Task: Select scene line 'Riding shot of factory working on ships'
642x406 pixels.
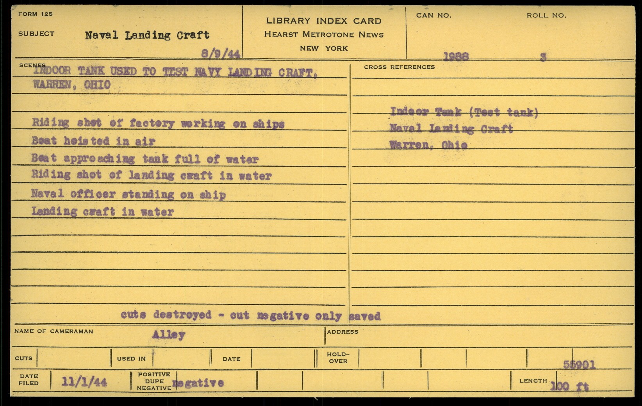Action: tap(158, 123)
